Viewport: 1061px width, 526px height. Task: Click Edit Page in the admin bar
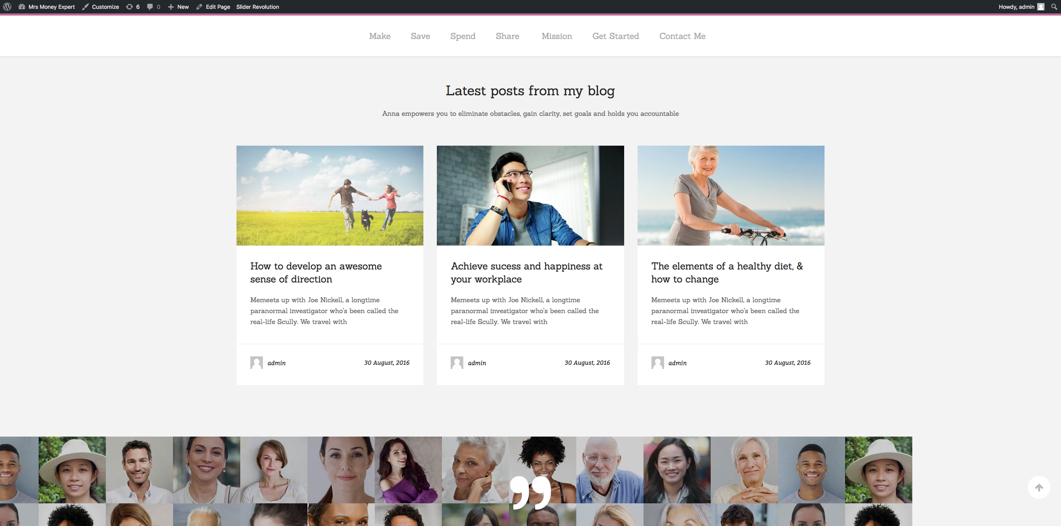tap(213, 7)
